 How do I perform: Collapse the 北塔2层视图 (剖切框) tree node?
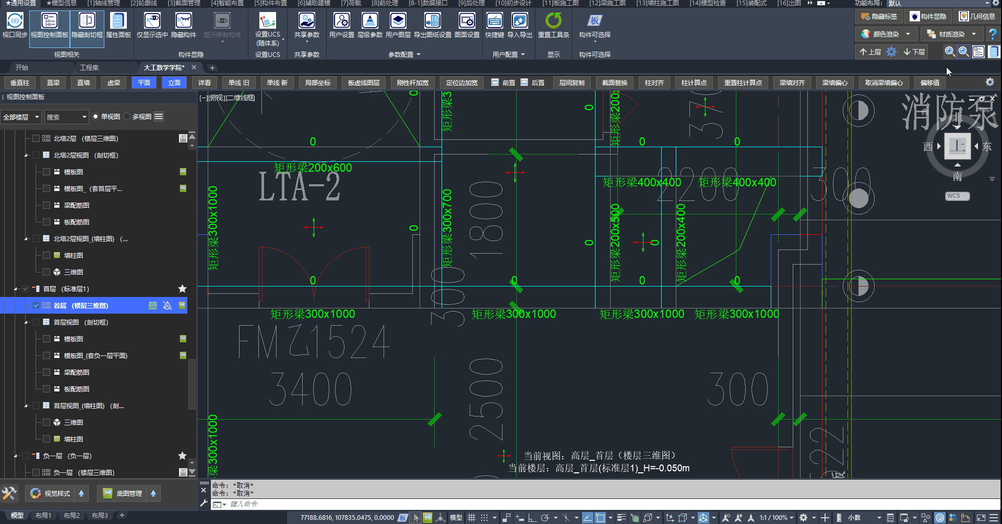(26, 155)
